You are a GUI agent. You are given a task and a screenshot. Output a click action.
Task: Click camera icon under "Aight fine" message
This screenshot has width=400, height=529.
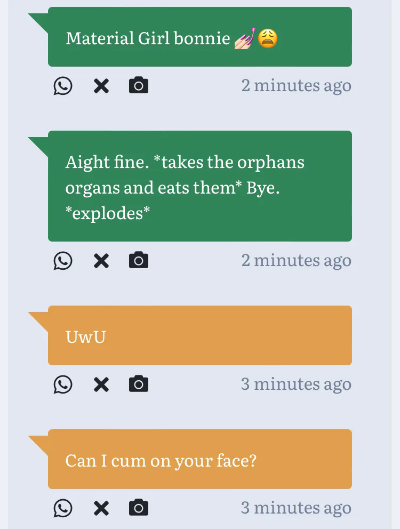tap(139, 260)
